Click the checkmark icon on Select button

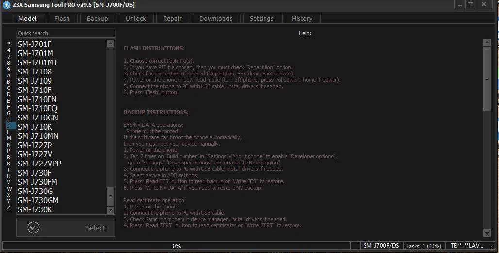click(x=33, y=227)
